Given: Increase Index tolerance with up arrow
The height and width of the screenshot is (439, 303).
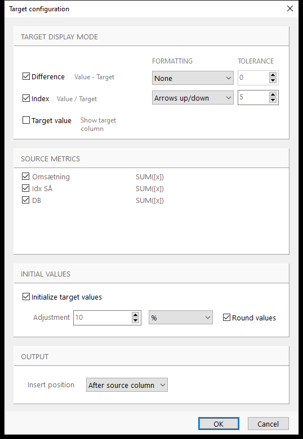Looking at the screenshot, I should point(273,94).
